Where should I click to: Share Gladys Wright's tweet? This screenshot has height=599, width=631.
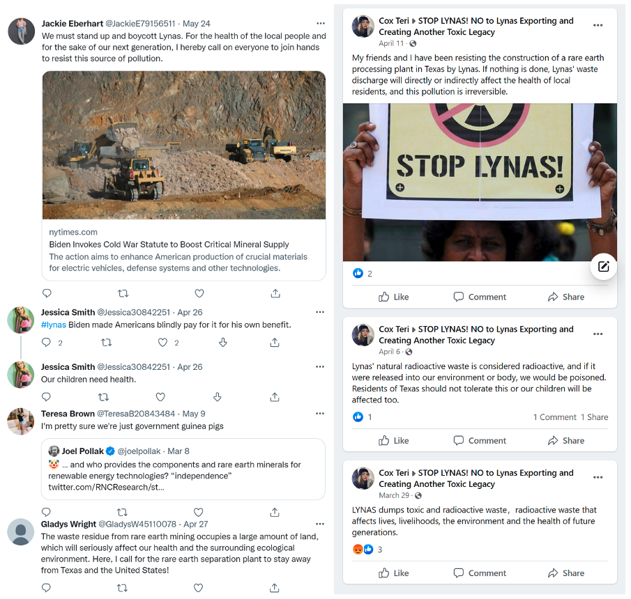275,588
